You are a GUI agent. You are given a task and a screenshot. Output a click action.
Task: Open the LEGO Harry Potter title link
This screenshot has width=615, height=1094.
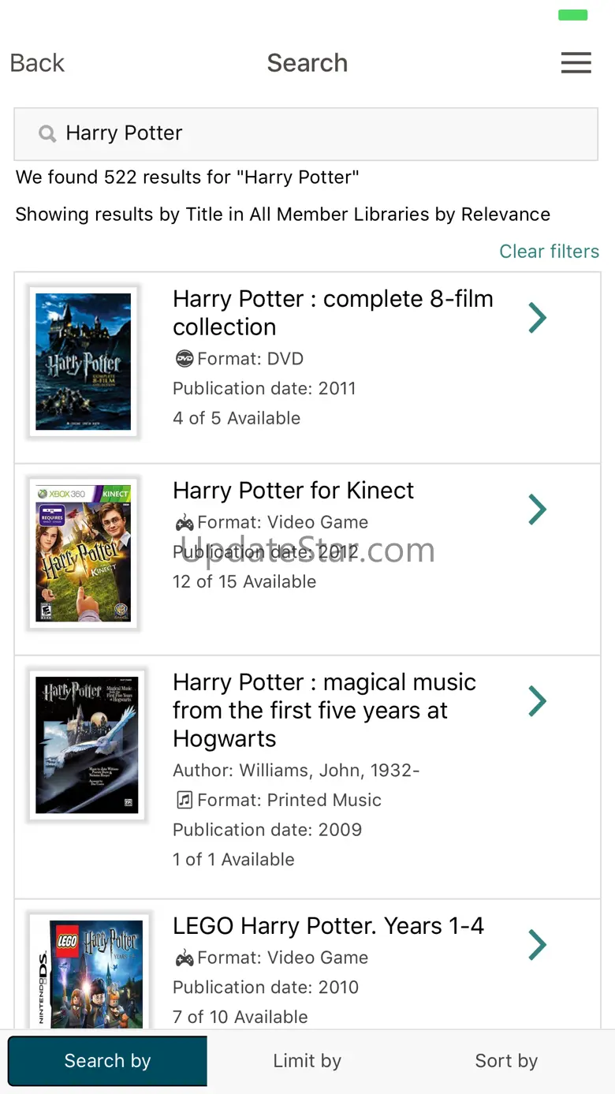tap(328, 926)
